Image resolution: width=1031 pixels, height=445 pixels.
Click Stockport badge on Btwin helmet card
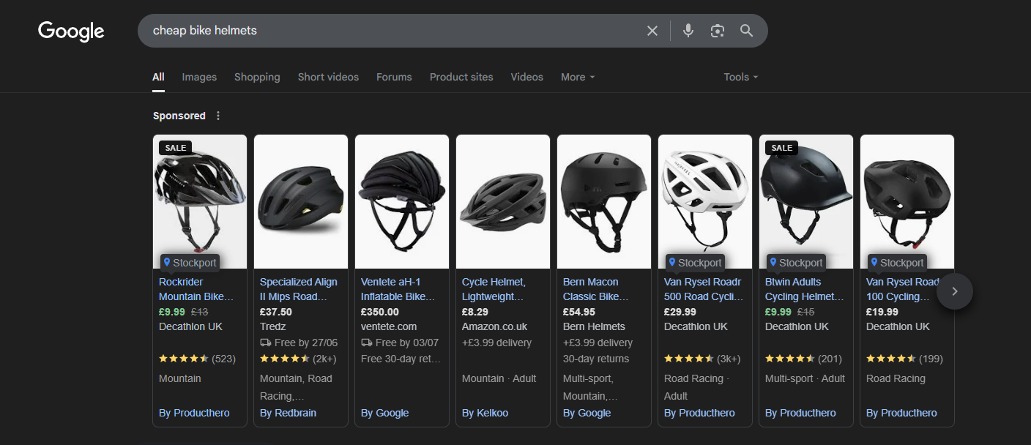(x=797, y=263)
